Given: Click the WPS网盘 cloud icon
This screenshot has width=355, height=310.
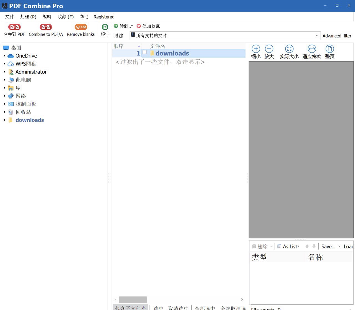Looking at the screenshot, I should pos(11,64).
